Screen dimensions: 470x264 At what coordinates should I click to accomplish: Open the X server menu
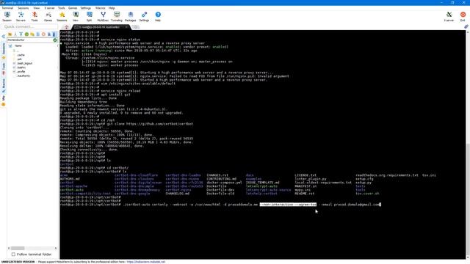(x=49, y=8)
